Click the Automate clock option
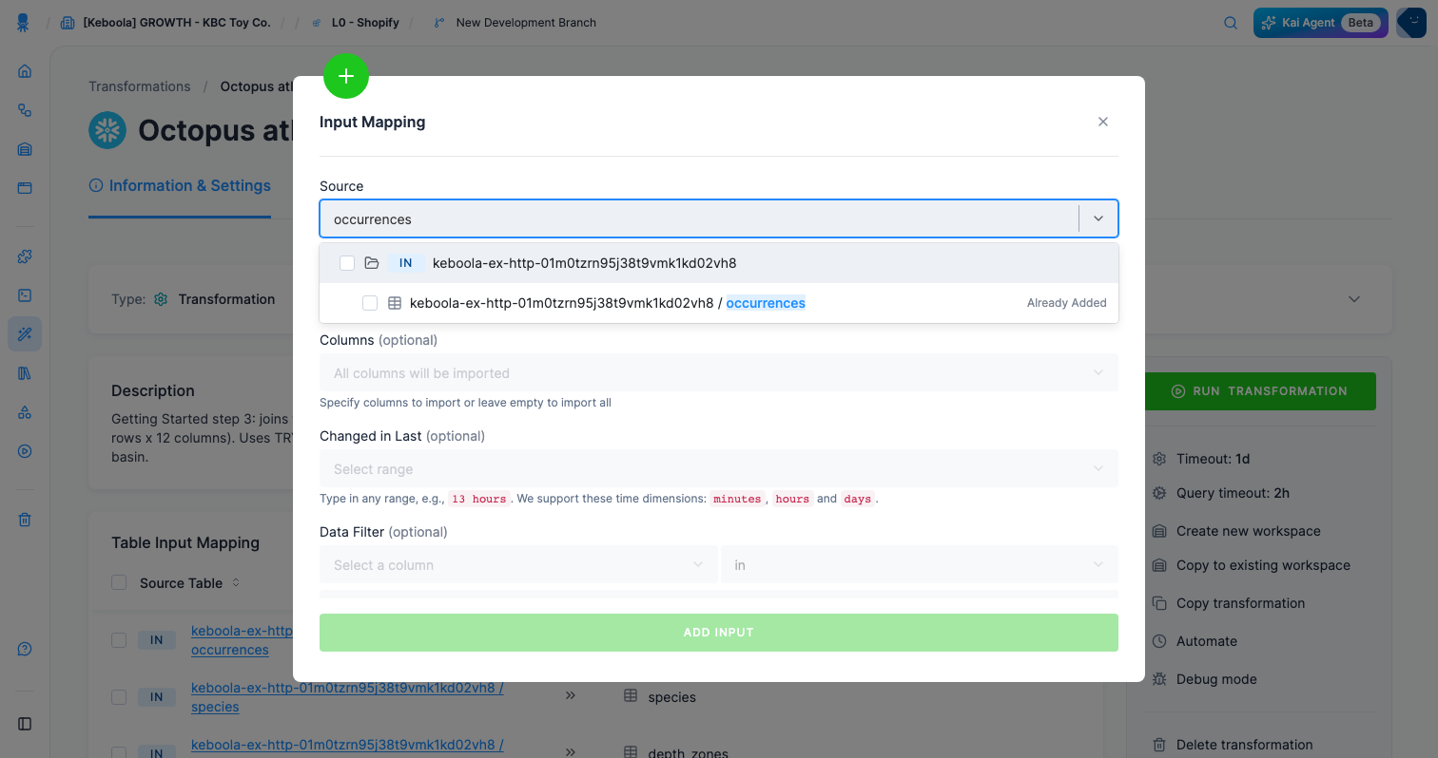1438x758 pixels. pyautogui.click(x=1206, y=641)
